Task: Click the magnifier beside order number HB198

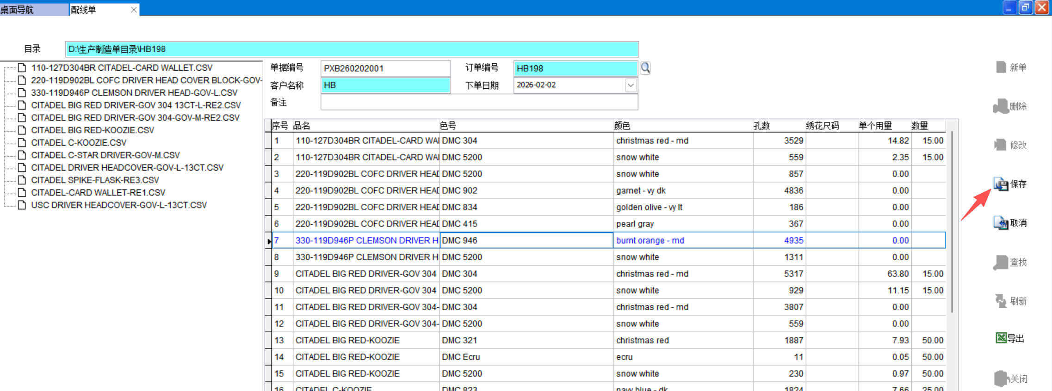Action: [x=645, y=68]
